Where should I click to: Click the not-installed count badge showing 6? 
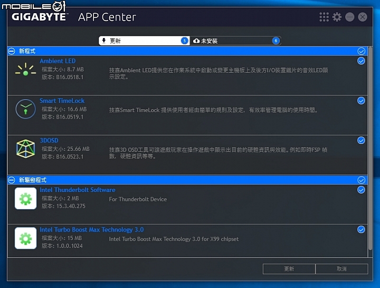276,41
